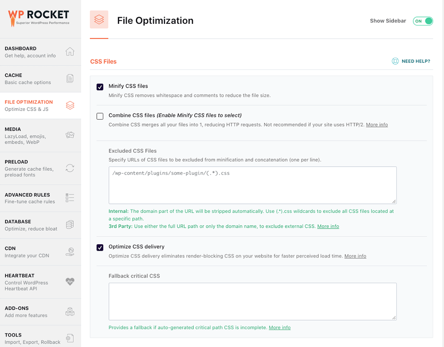Click the Preload refresh icon

pyautogui.click(x=70, y=168)
